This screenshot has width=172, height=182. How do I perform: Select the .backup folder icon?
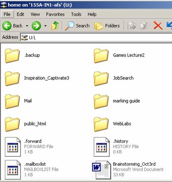(12, 56)
